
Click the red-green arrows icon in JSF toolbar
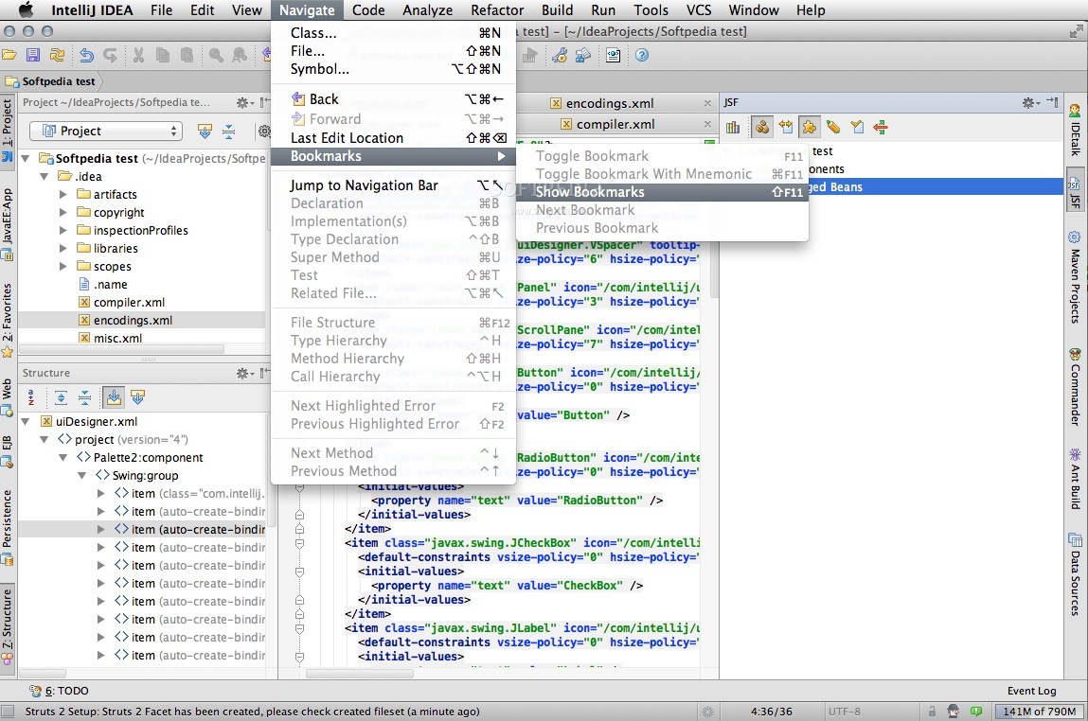(881, 127)
